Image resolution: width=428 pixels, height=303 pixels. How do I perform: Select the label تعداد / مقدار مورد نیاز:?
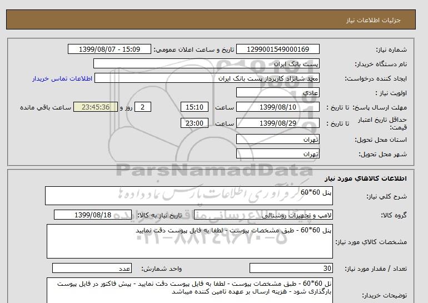tap(376, 269)
